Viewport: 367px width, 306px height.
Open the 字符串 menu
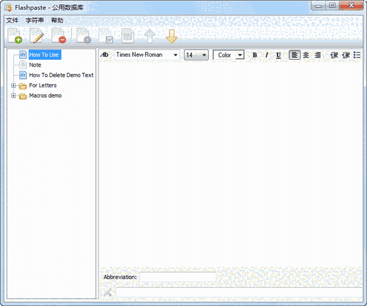(x=35, y=20)
